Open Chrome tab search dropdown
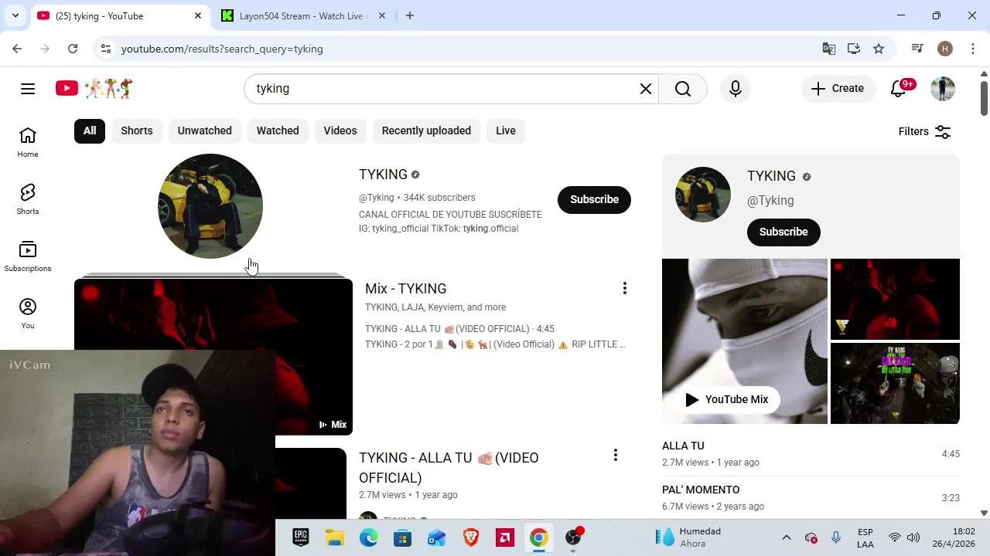 click(15, 15)
